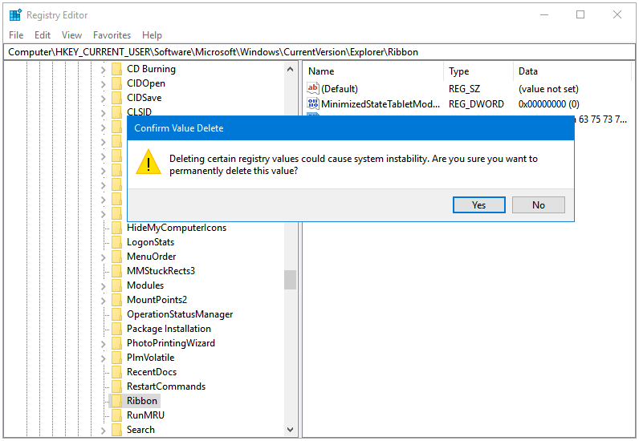
Task: Click the Name column header
Action: [x=374, y=71]
